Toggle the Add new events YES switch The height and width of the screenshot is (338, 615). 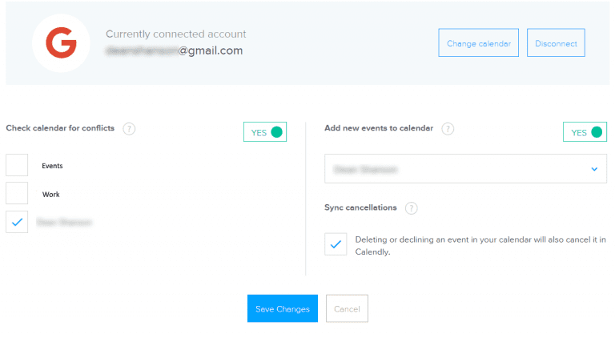pyautogui.click(x=585, y=132)
